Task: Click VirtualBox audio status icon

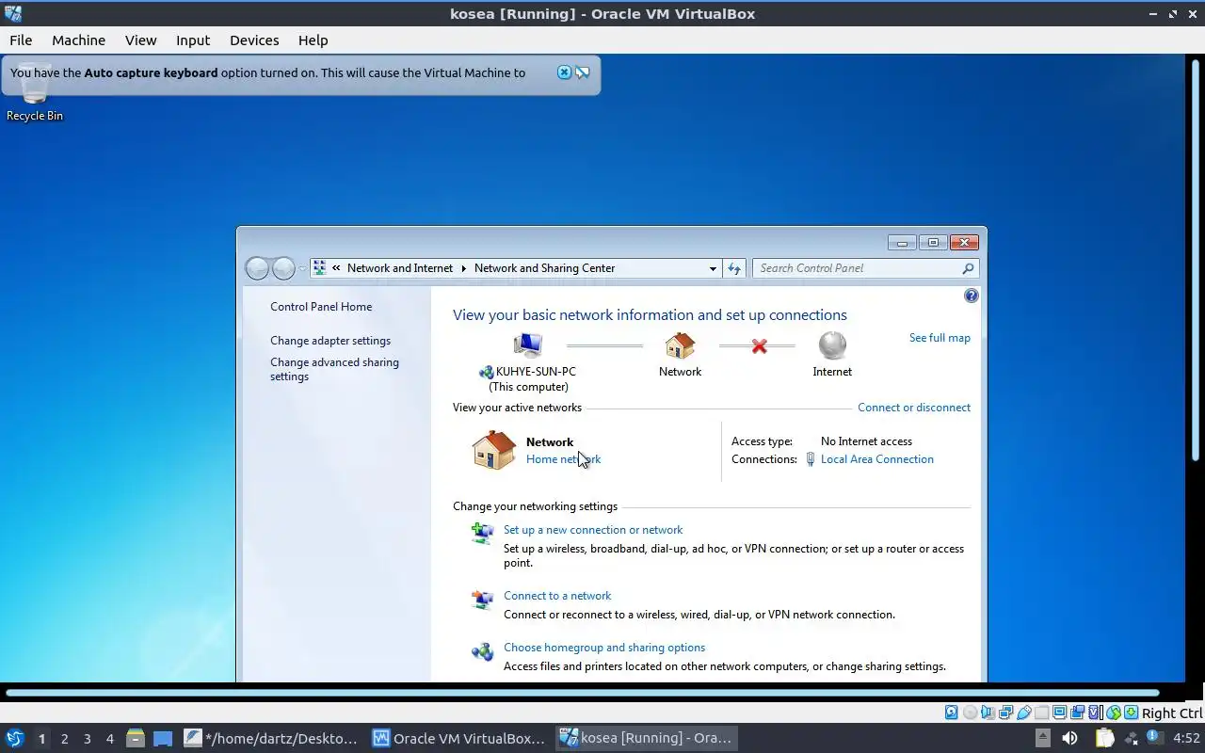Action: point(988,713)
